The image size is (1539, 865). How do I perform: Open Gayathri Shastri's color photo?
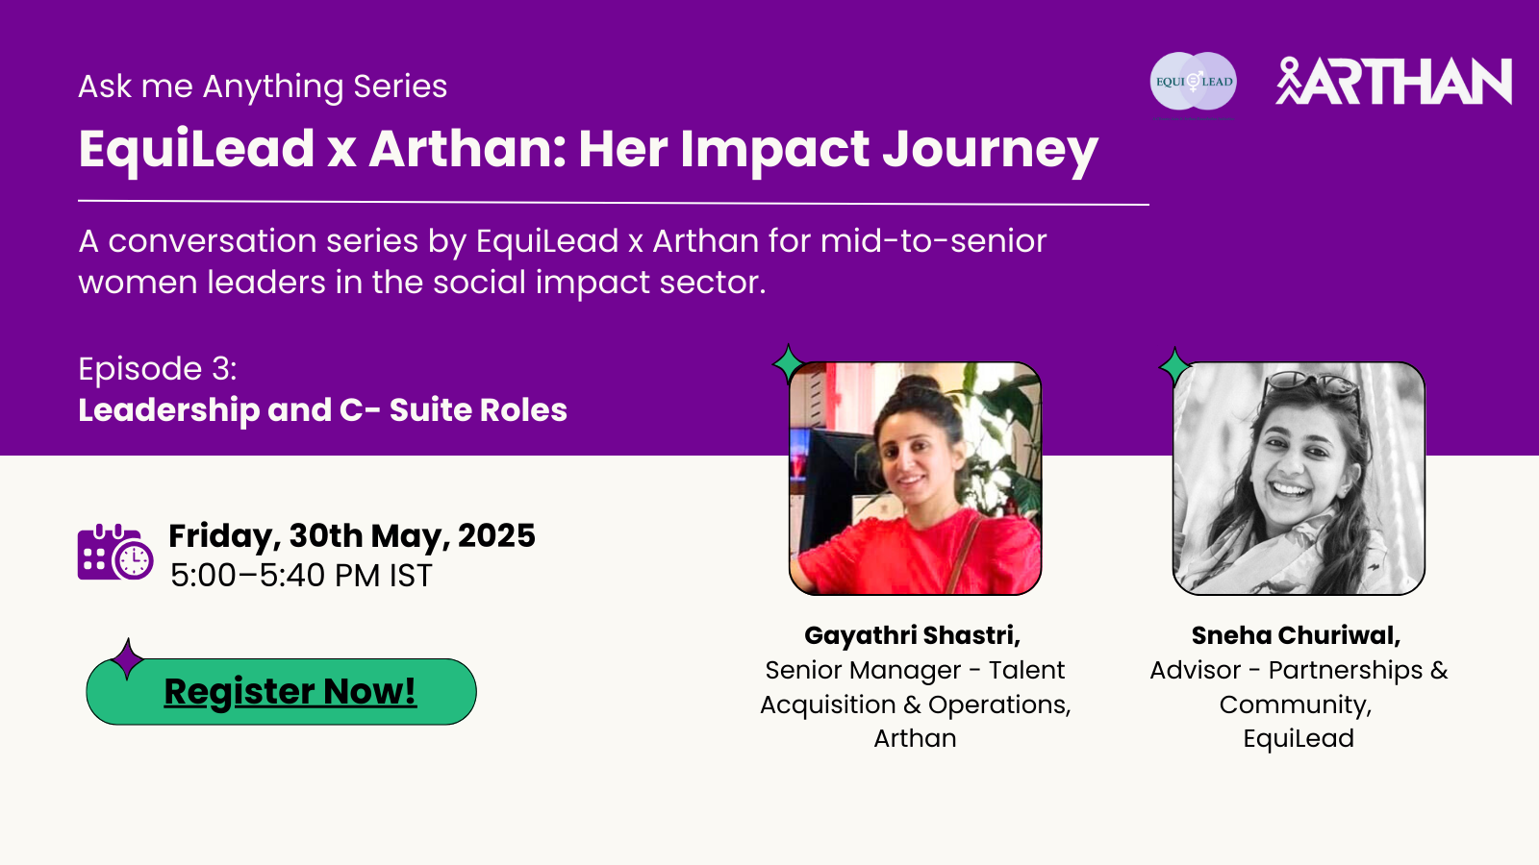[x=915, y=479]
